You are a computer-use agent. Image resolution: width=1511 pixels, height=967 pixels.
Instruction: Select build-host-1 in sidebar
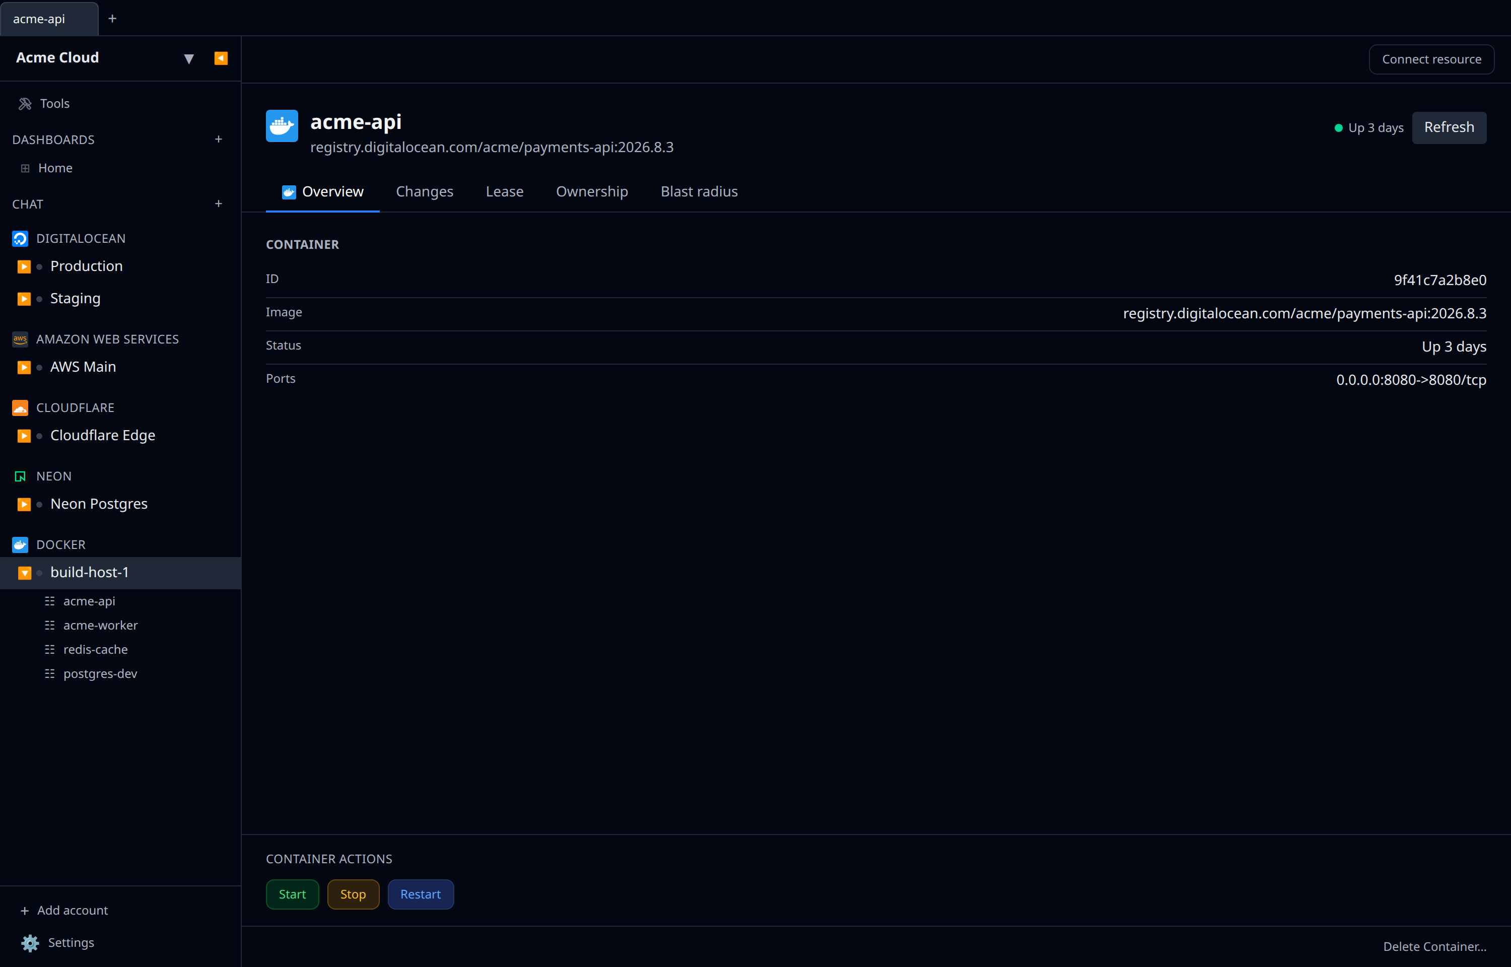point(120,573)
